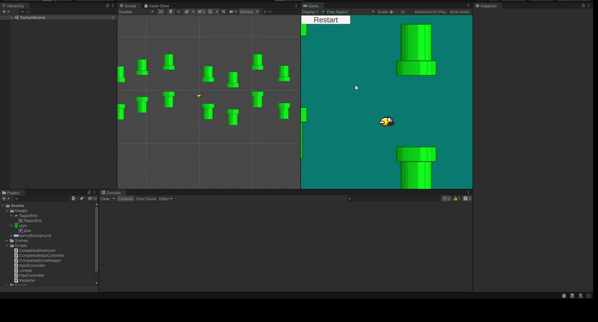Expand the SampleScene tree item
The width and height of the screenshot is (598, 322).
[12, 18]
